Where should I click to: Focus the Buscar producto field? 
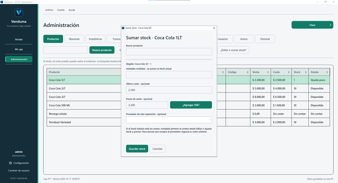[x=169, y=51]
